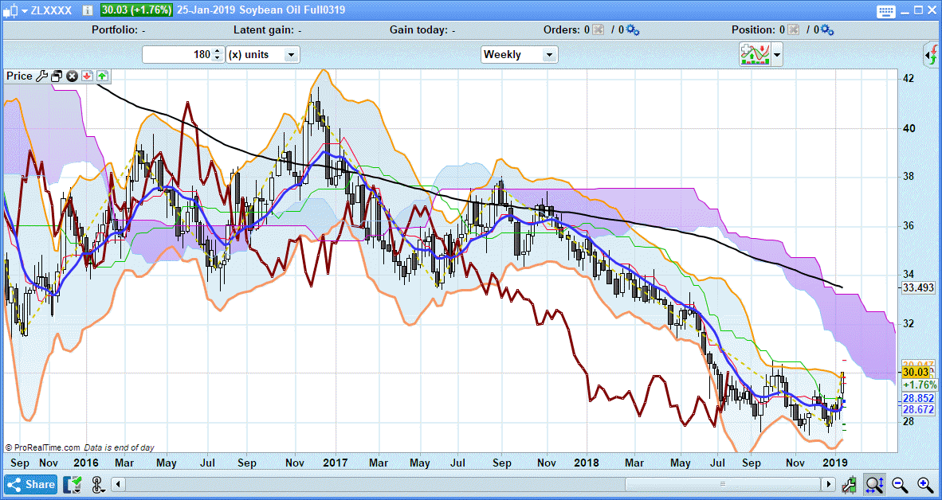The image size is (942, 500).
Task: Click the 30.03 (+1.76%) price badge
Action: click(136, 10)
